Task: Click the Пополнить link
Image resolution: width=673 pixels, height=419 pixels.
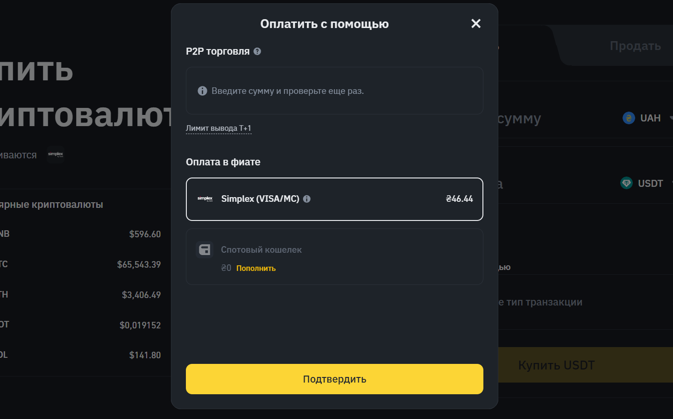Action: point(256,268)
